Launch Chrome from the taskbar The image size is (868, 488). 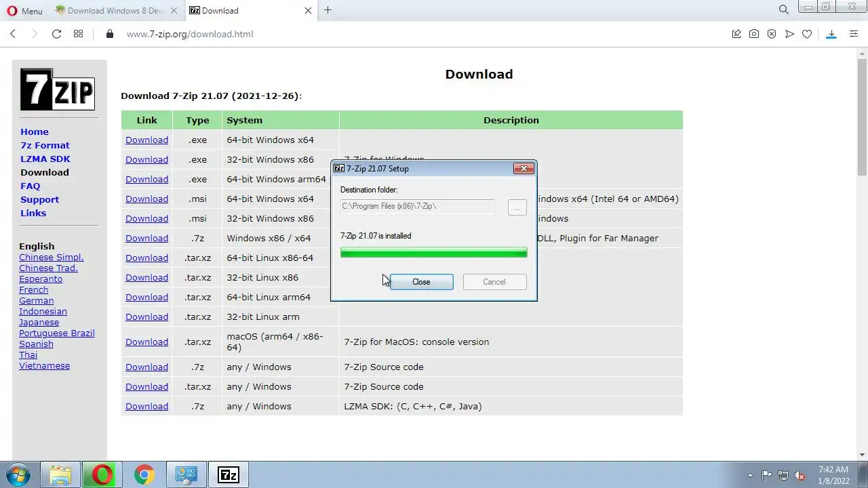(x=144, y=474)
